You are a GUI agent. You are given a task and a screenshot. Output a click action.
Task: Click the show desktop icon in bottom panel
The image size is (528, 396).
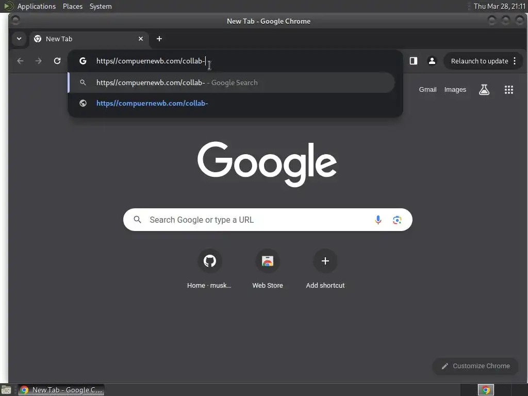pyautogui.click(x=6, y=390)
